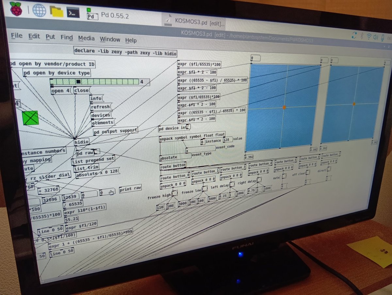The image size is (392, 295).
Task: Click the 'open 4' message box
Action: pos(62,91)
